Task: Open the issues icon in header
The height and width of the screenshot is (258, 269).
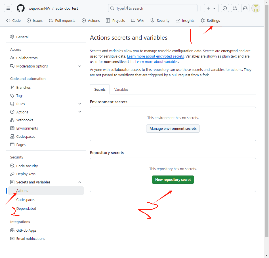Action: (224, 8)
